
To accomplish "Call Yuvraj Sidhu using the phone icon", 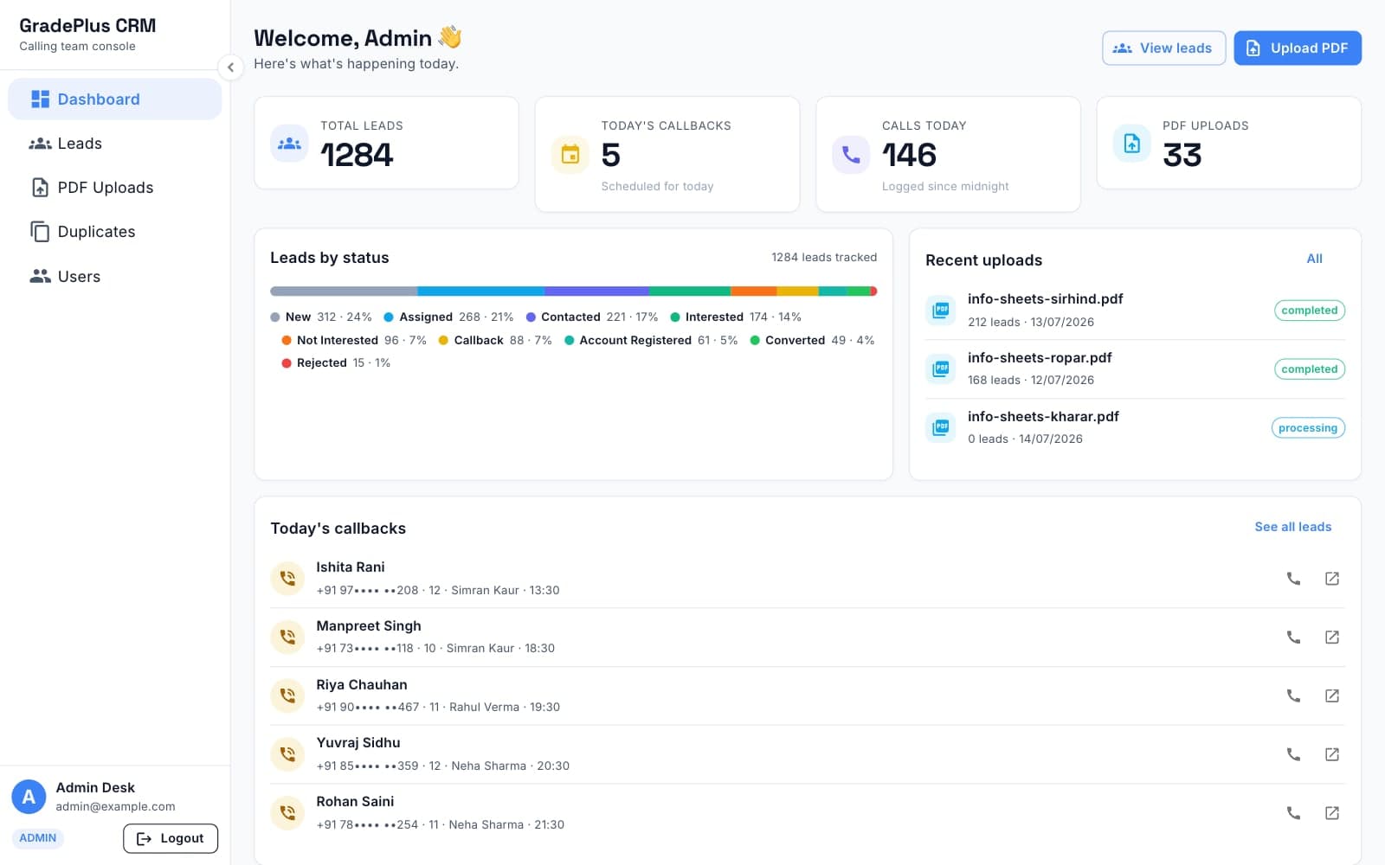I will click(x=1293, y=754).
